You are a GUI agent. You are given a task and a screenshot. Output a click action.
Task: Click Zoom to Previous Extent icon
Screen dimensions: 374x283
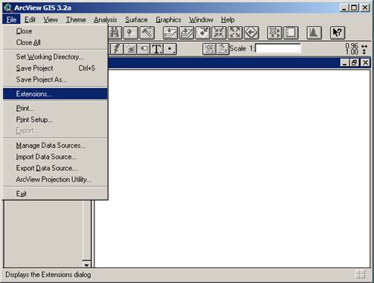click(x=251, y=33)
